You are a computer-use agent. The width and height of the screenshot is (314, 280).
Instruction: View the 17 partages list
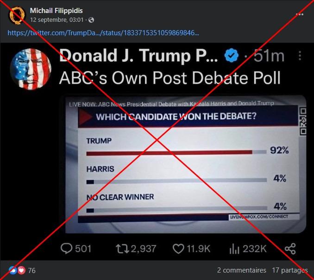[x=289, y=270]
